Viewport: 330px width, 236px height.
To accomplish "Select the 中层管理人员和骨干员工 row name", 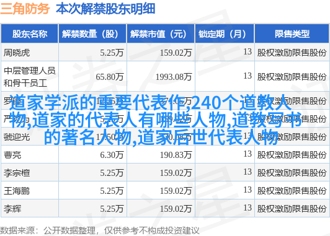I will click(30, 77).
